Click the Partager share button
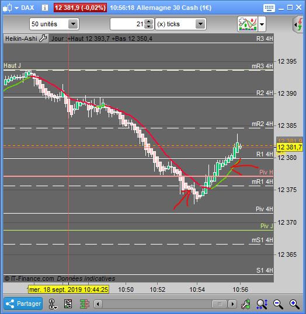The height and width of the screenshot is (314, 306). pos(23,303)
